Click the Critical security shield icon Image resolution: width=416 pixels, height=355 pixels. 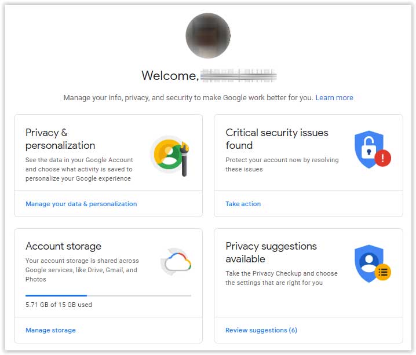[x=372, y=149]
